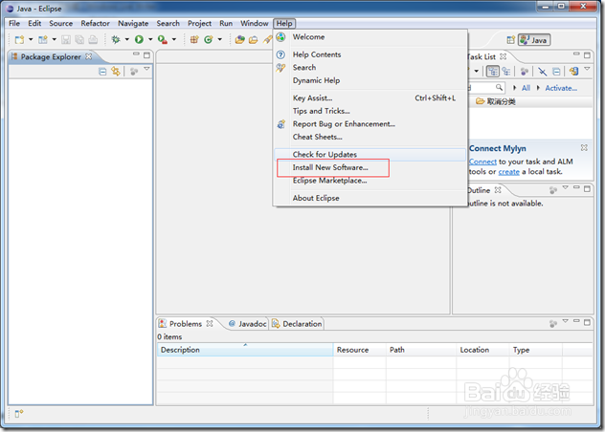Open the Outline view menu triangle

[565, 187]
